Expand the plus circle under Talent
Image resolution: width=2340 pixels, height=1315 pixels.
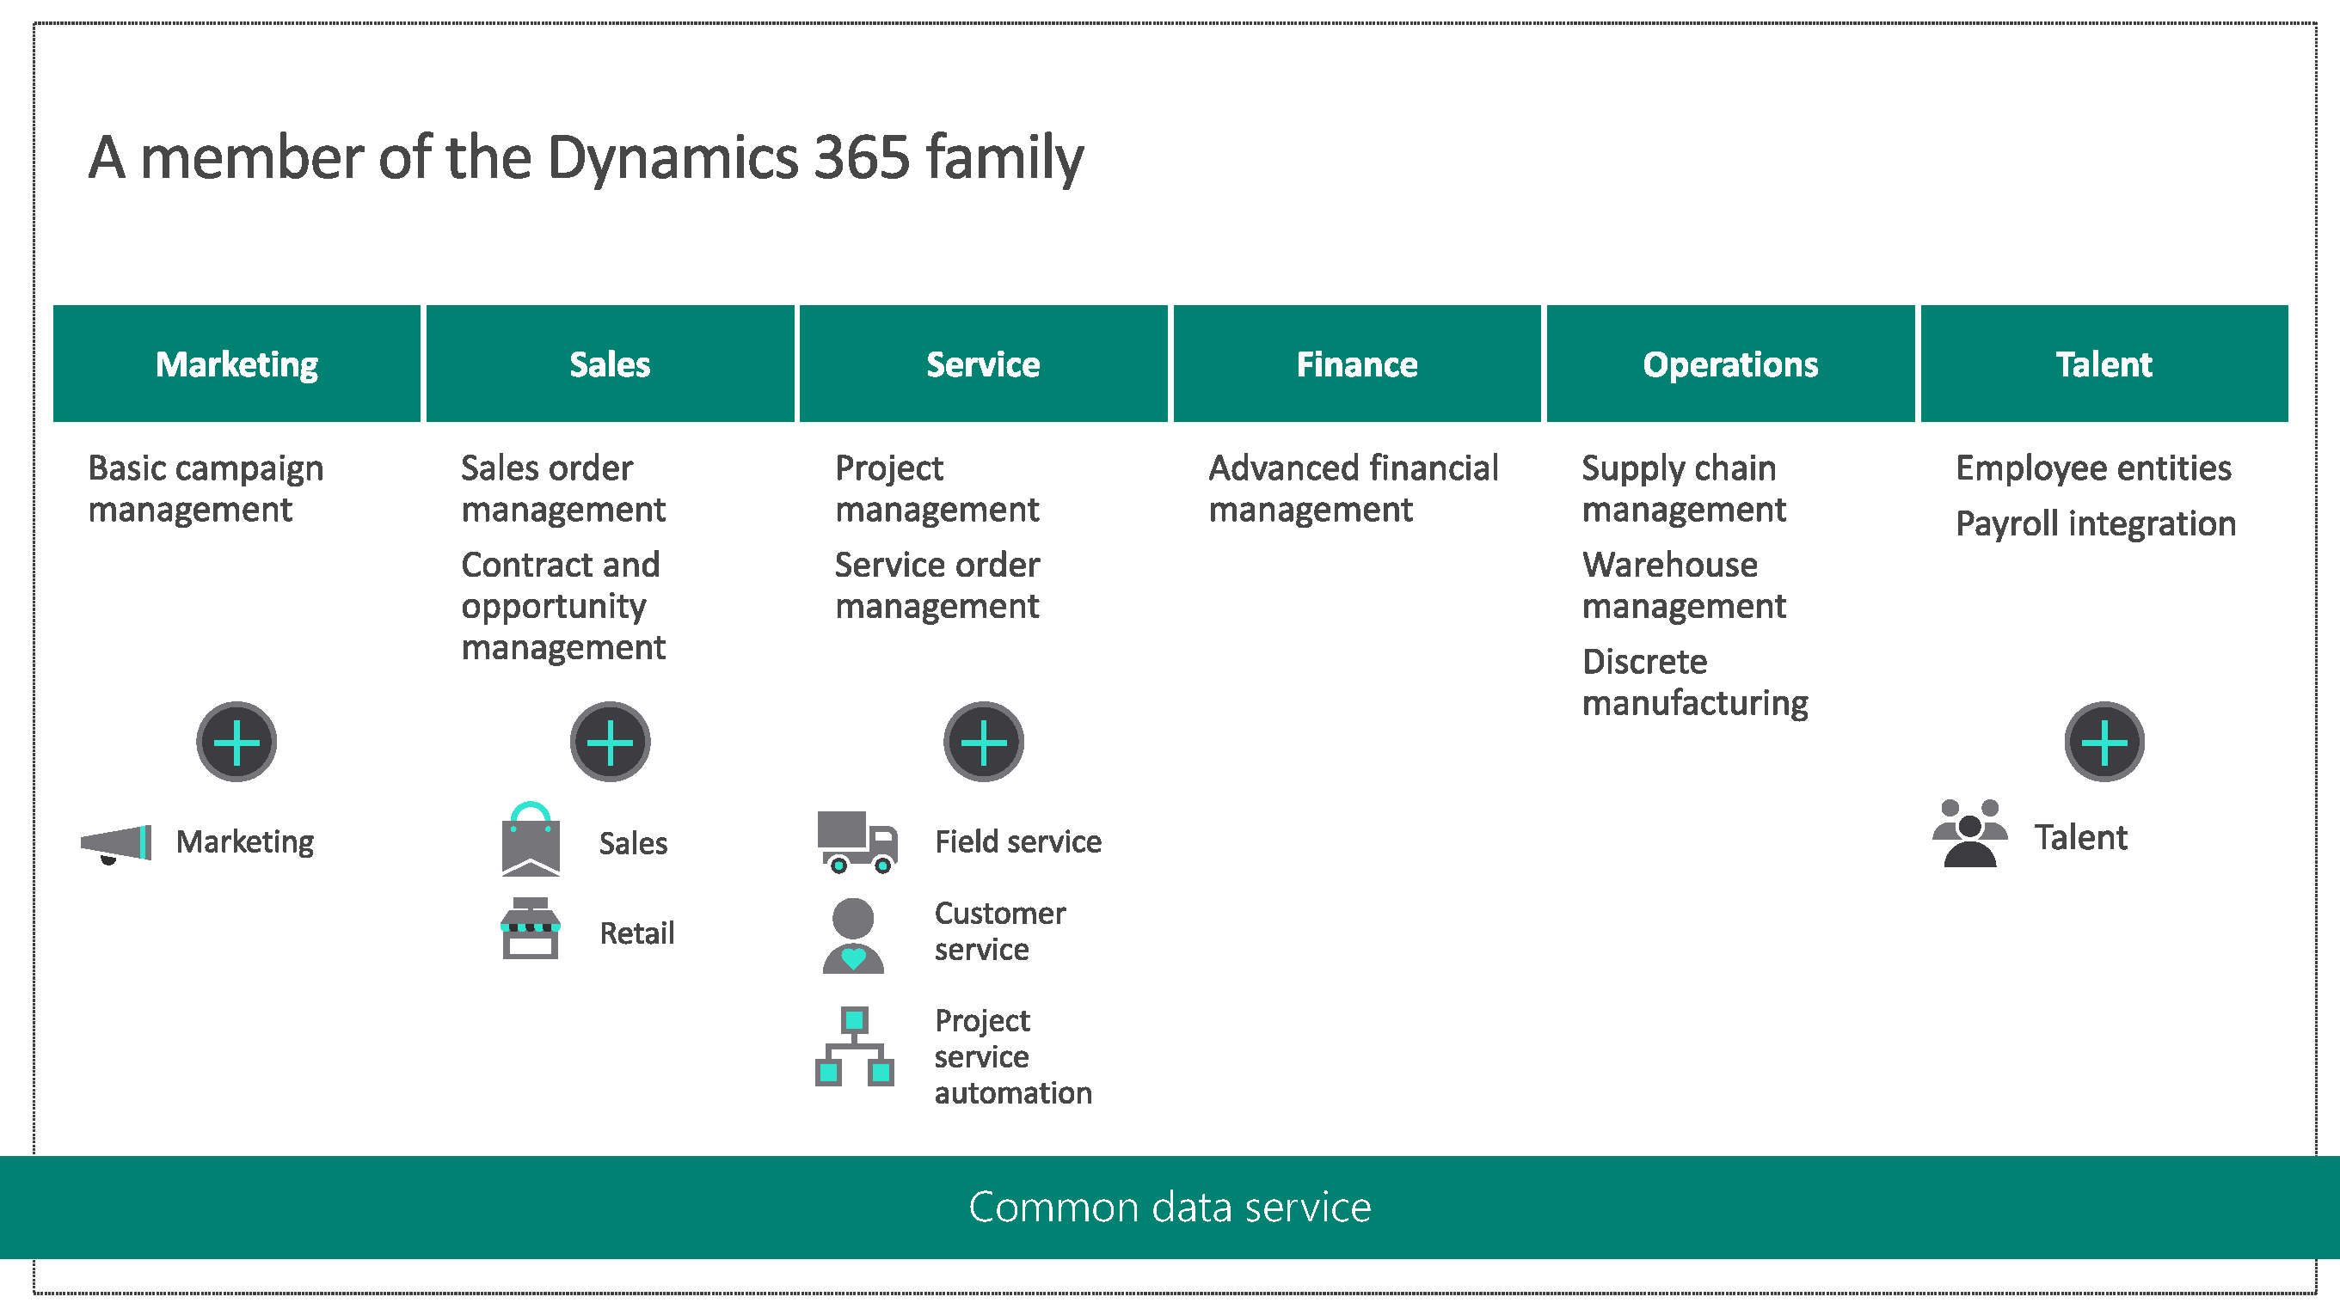point(2104,742)
